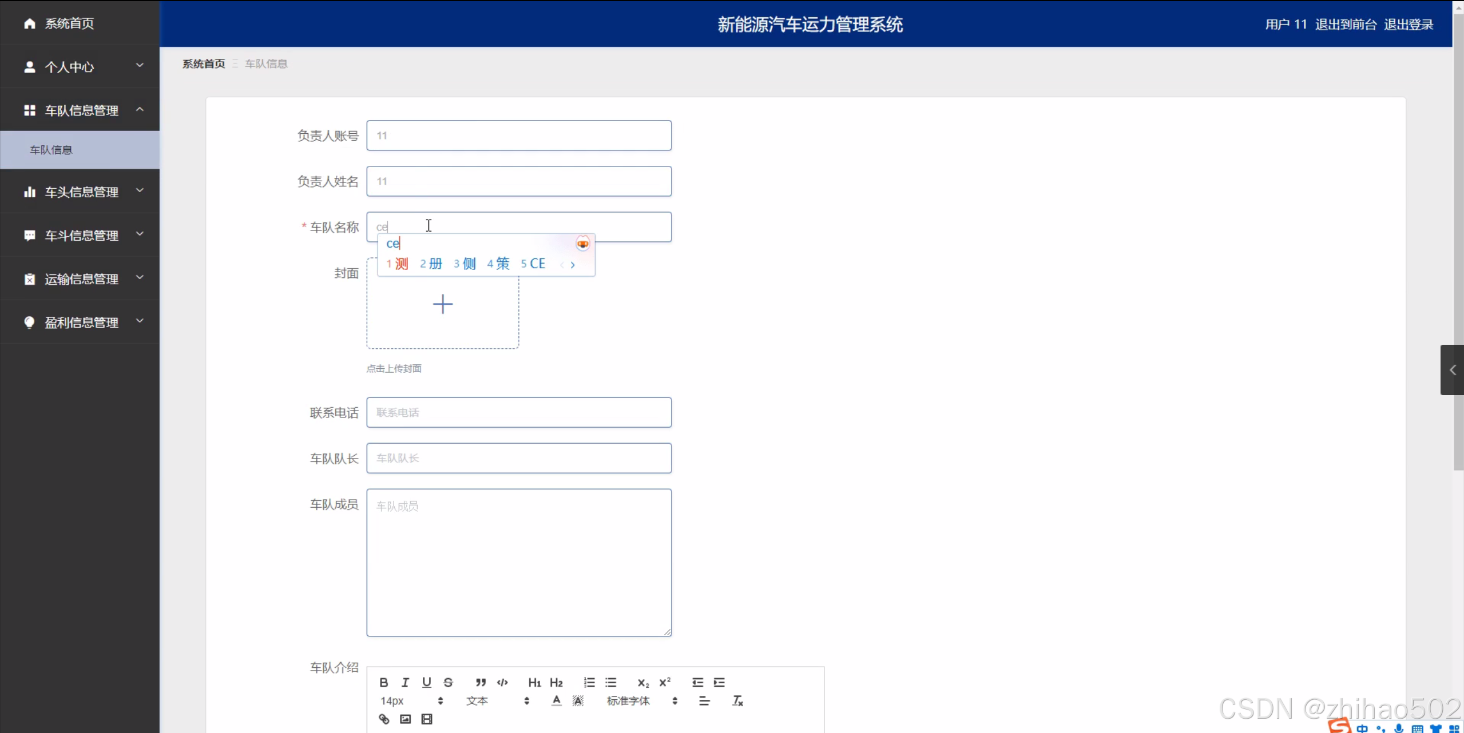Image resolution: width=1464 pixels, height=733 pixels.
Task: Click the plus button to upload a cover
Action: 443,304
